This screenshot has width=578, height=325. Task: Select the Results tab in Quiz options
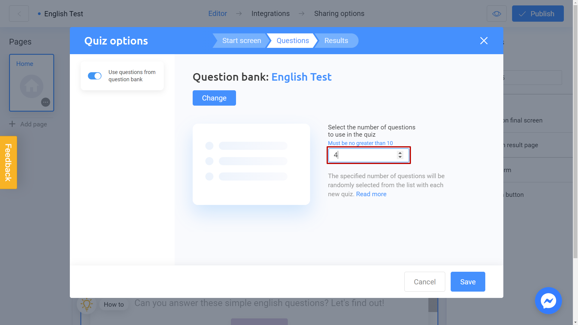pyautogui.click(x=336, y=41)
